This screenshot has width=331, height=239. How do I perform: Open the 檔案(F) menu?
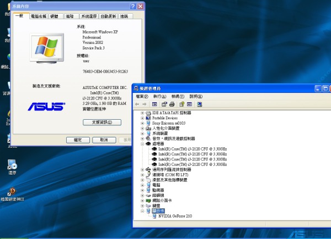coord(142,97)
